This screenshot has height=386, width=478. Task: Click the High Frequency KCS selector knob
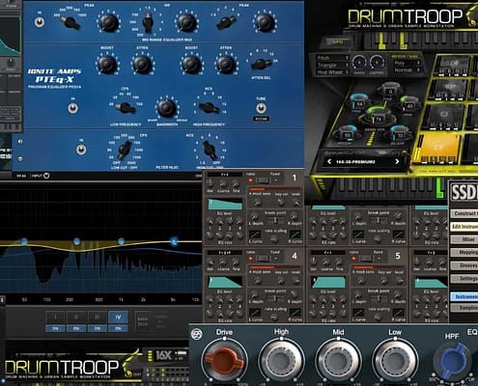[209, 107]
